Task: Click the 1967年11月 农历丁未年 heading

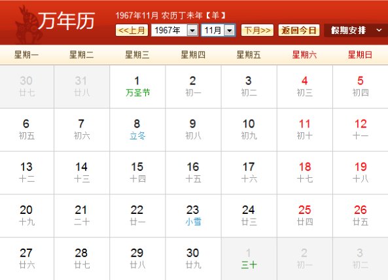Action: pyautogui.click(x=171, y=16)
